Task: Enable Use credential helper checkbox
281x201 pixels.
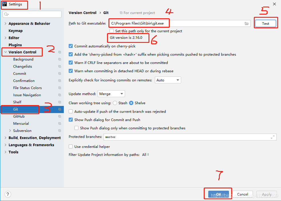Action: point(71,147)
